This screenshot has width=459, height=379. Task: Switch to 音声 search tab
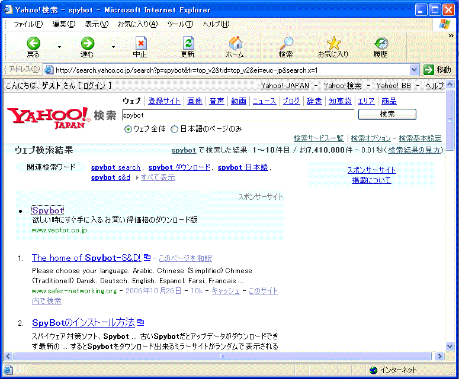point(217,101)
